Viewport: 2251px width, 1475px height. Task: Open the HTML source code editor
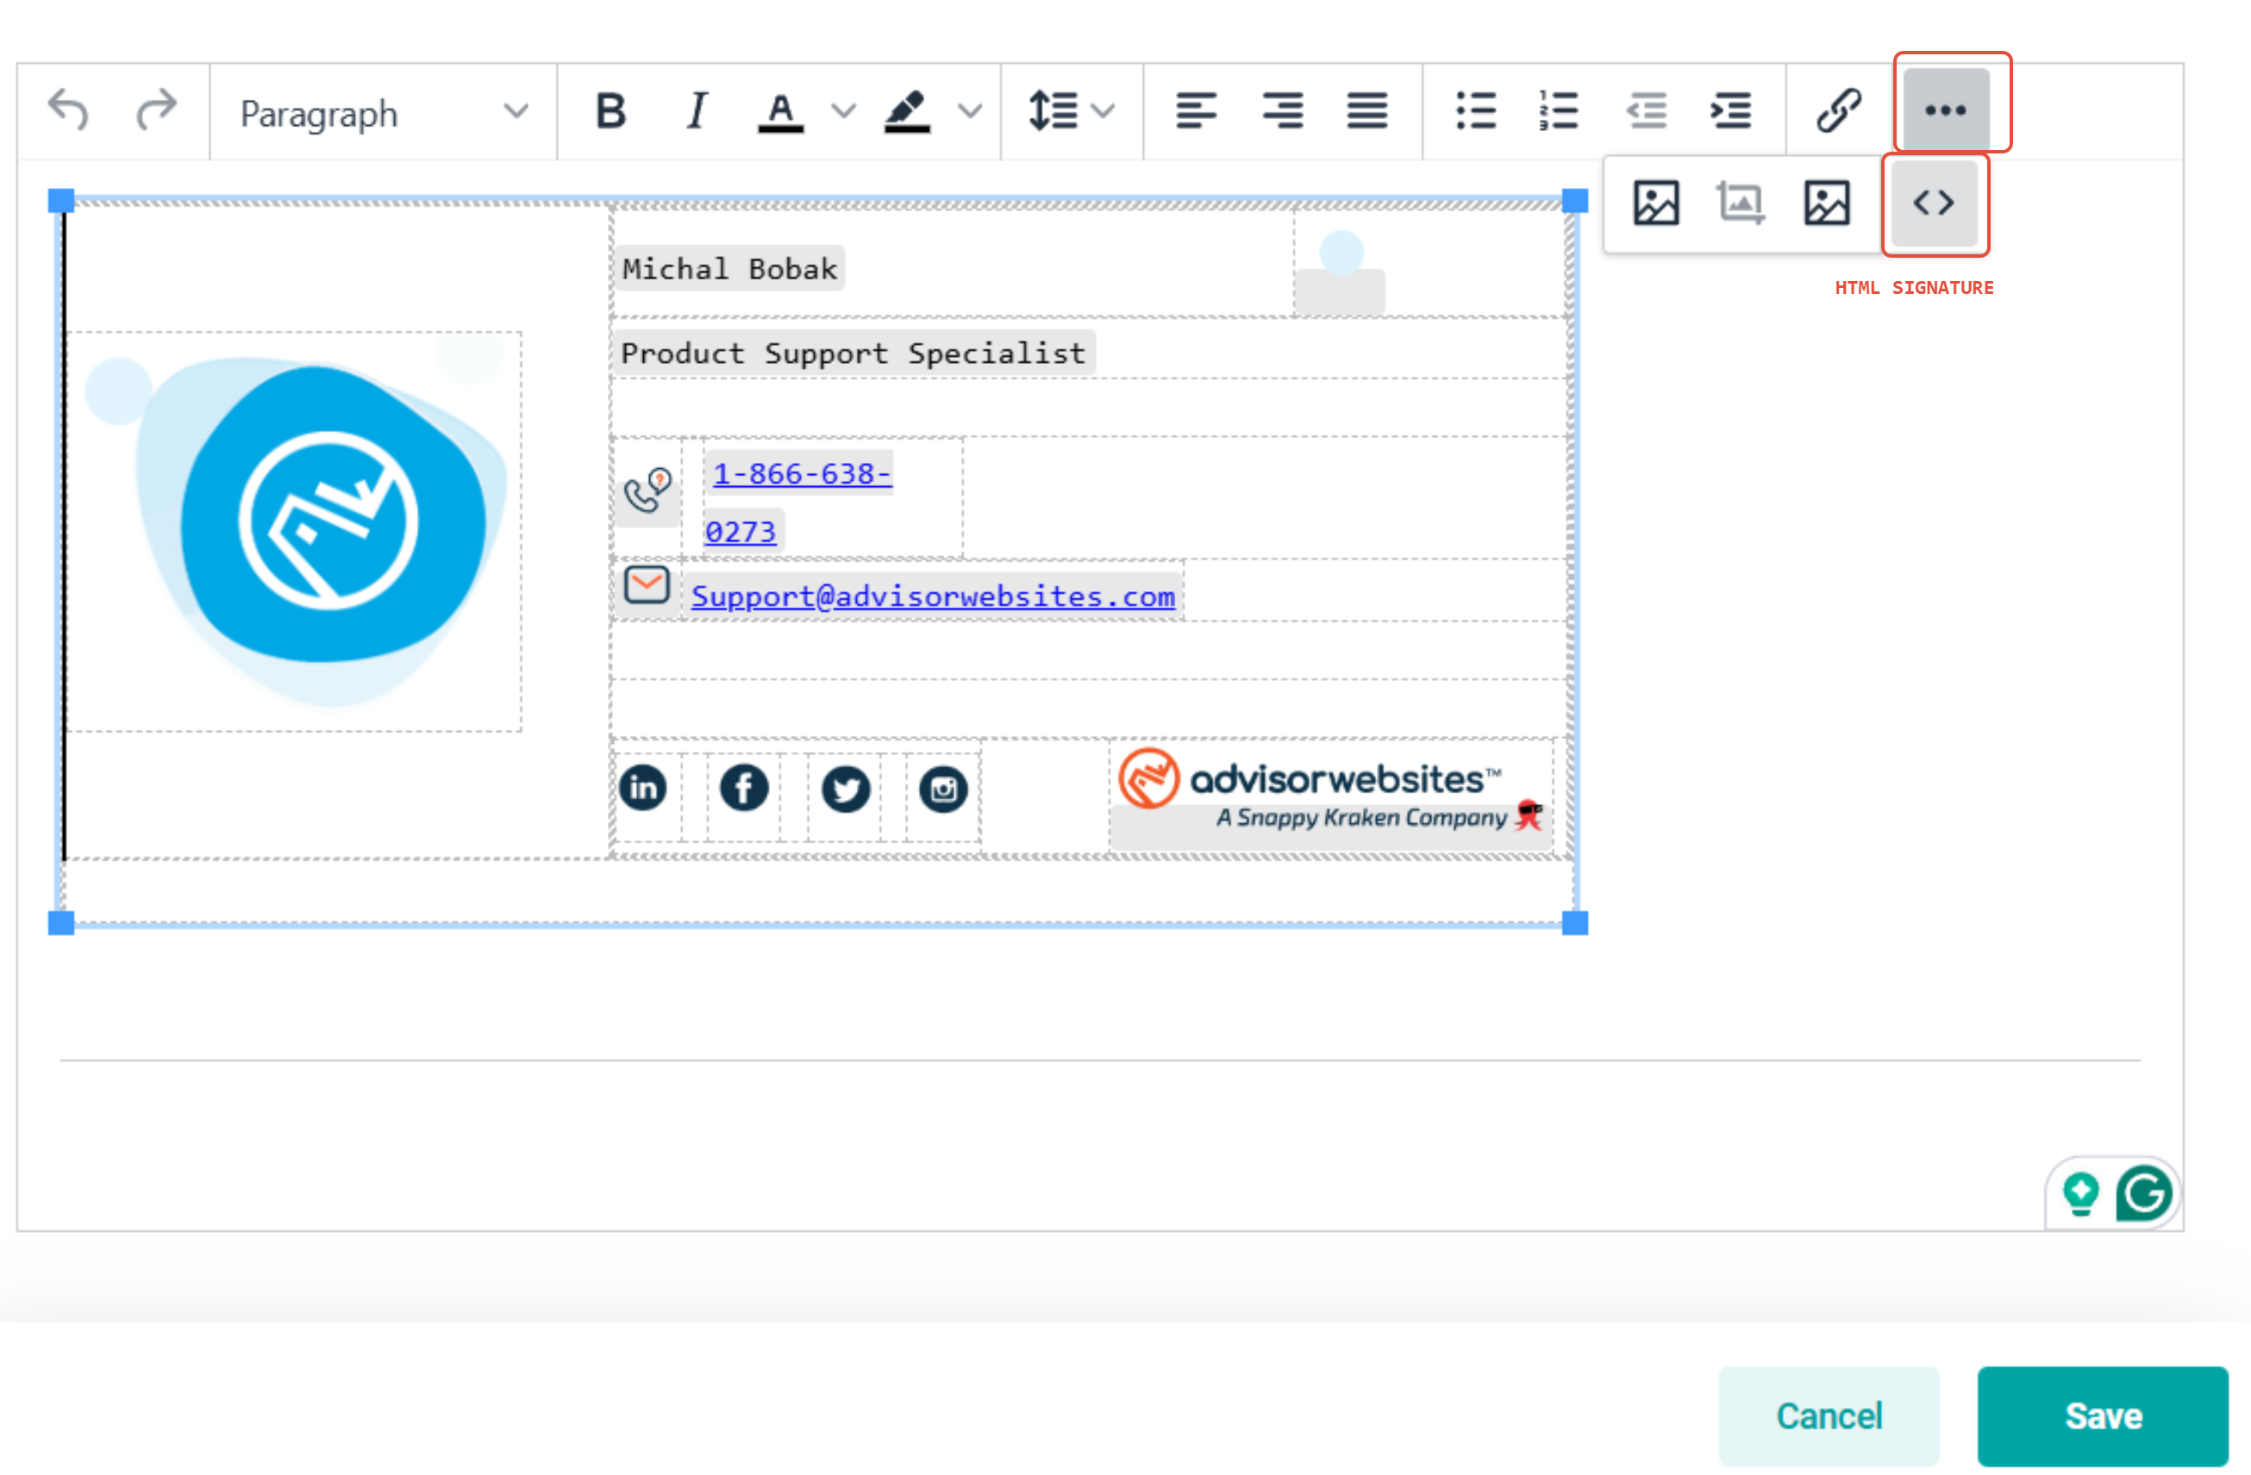pyautogui.click(x=1934, y=203)
